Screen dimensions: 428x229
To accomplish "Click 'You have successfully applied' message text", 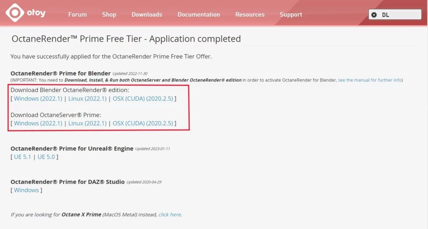I will (111, 56).
